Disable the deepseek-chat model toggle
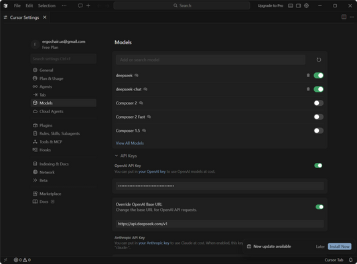Image resolution: width=357 pixels, height=264 pixels. coord(319,89)
